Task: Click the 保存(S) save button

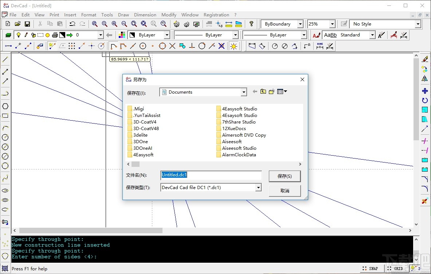Action: point(285,176)
